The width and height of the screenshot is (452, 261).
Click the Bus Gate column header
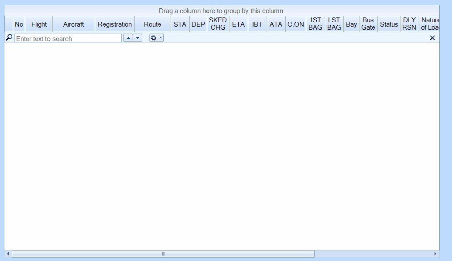(x=368, y=24)
